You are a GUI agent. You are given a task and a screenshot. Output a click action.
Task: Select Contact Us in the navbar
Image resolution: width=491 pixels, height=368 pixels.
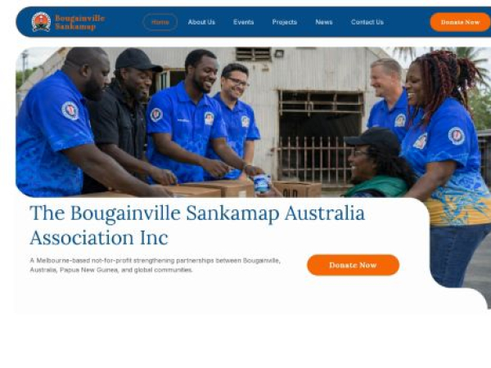tap(367, 22)
